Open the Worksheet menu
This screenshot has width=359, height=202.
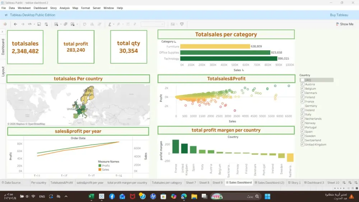click(x=24, y=8)
